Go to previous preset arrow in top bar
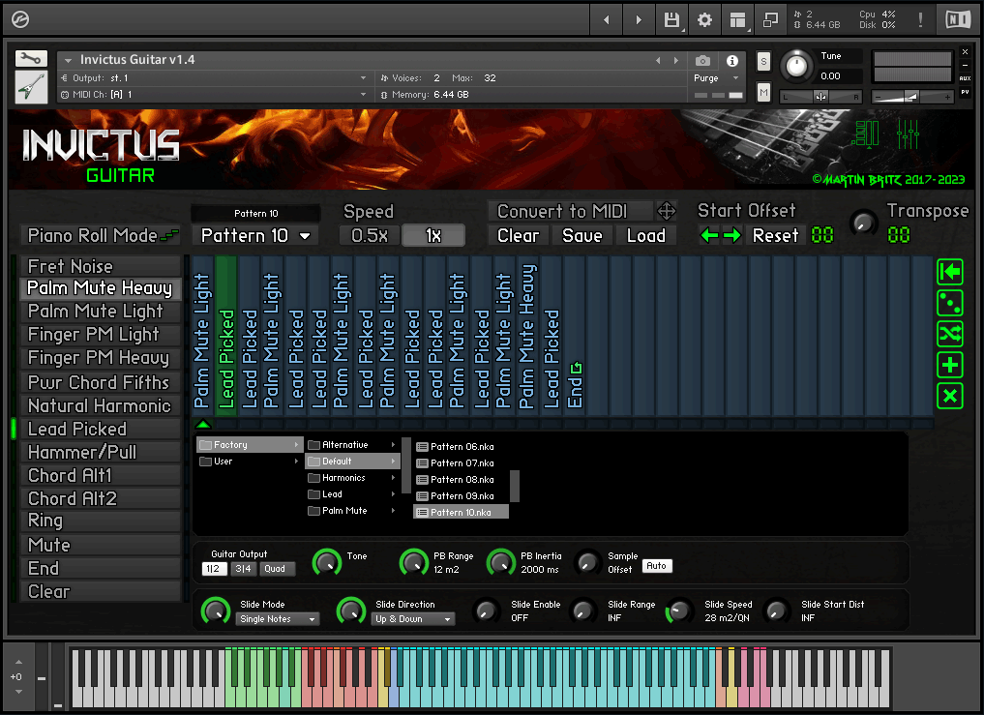The width and height of the screenshot is (984, 715). [x=607, y=20]
